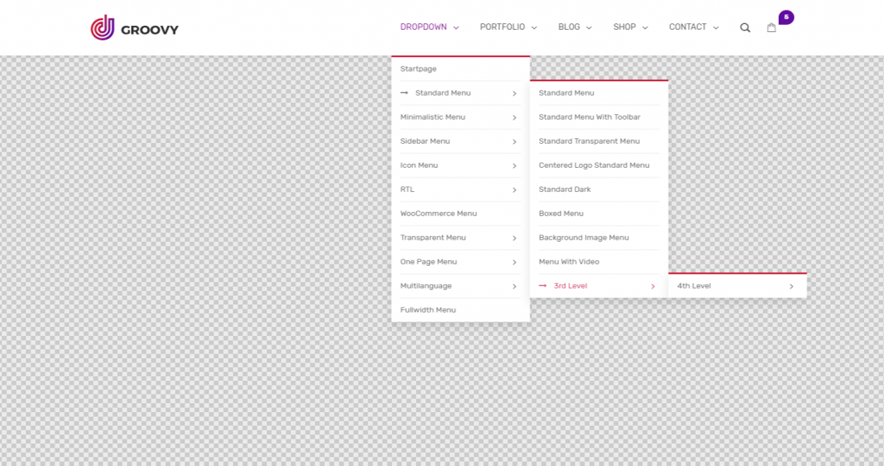
Task: Open the WooCommerce Menu link
Action: [x=438, y=213]
